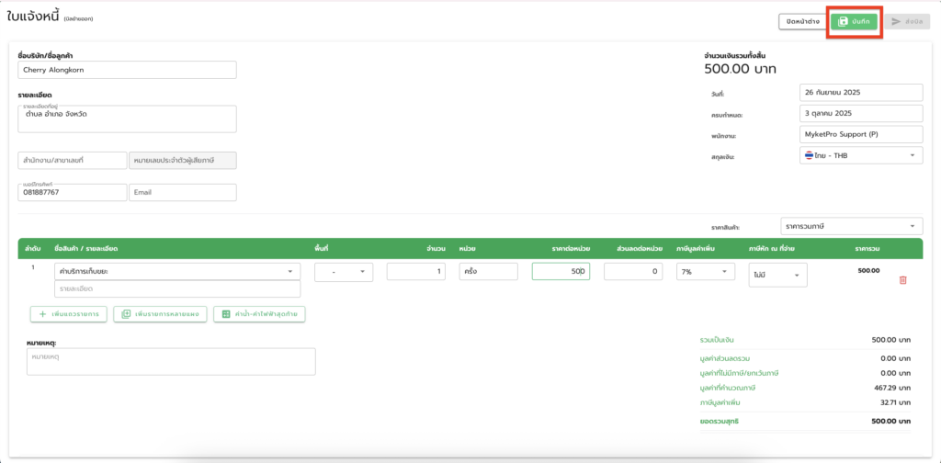This screenshot has height=463, width=941.
Task: Open latest water-electricity charges (ค่าน้ำ-ค่าไฟฟ้าสุดท้าย)
Action: (258, 314)
